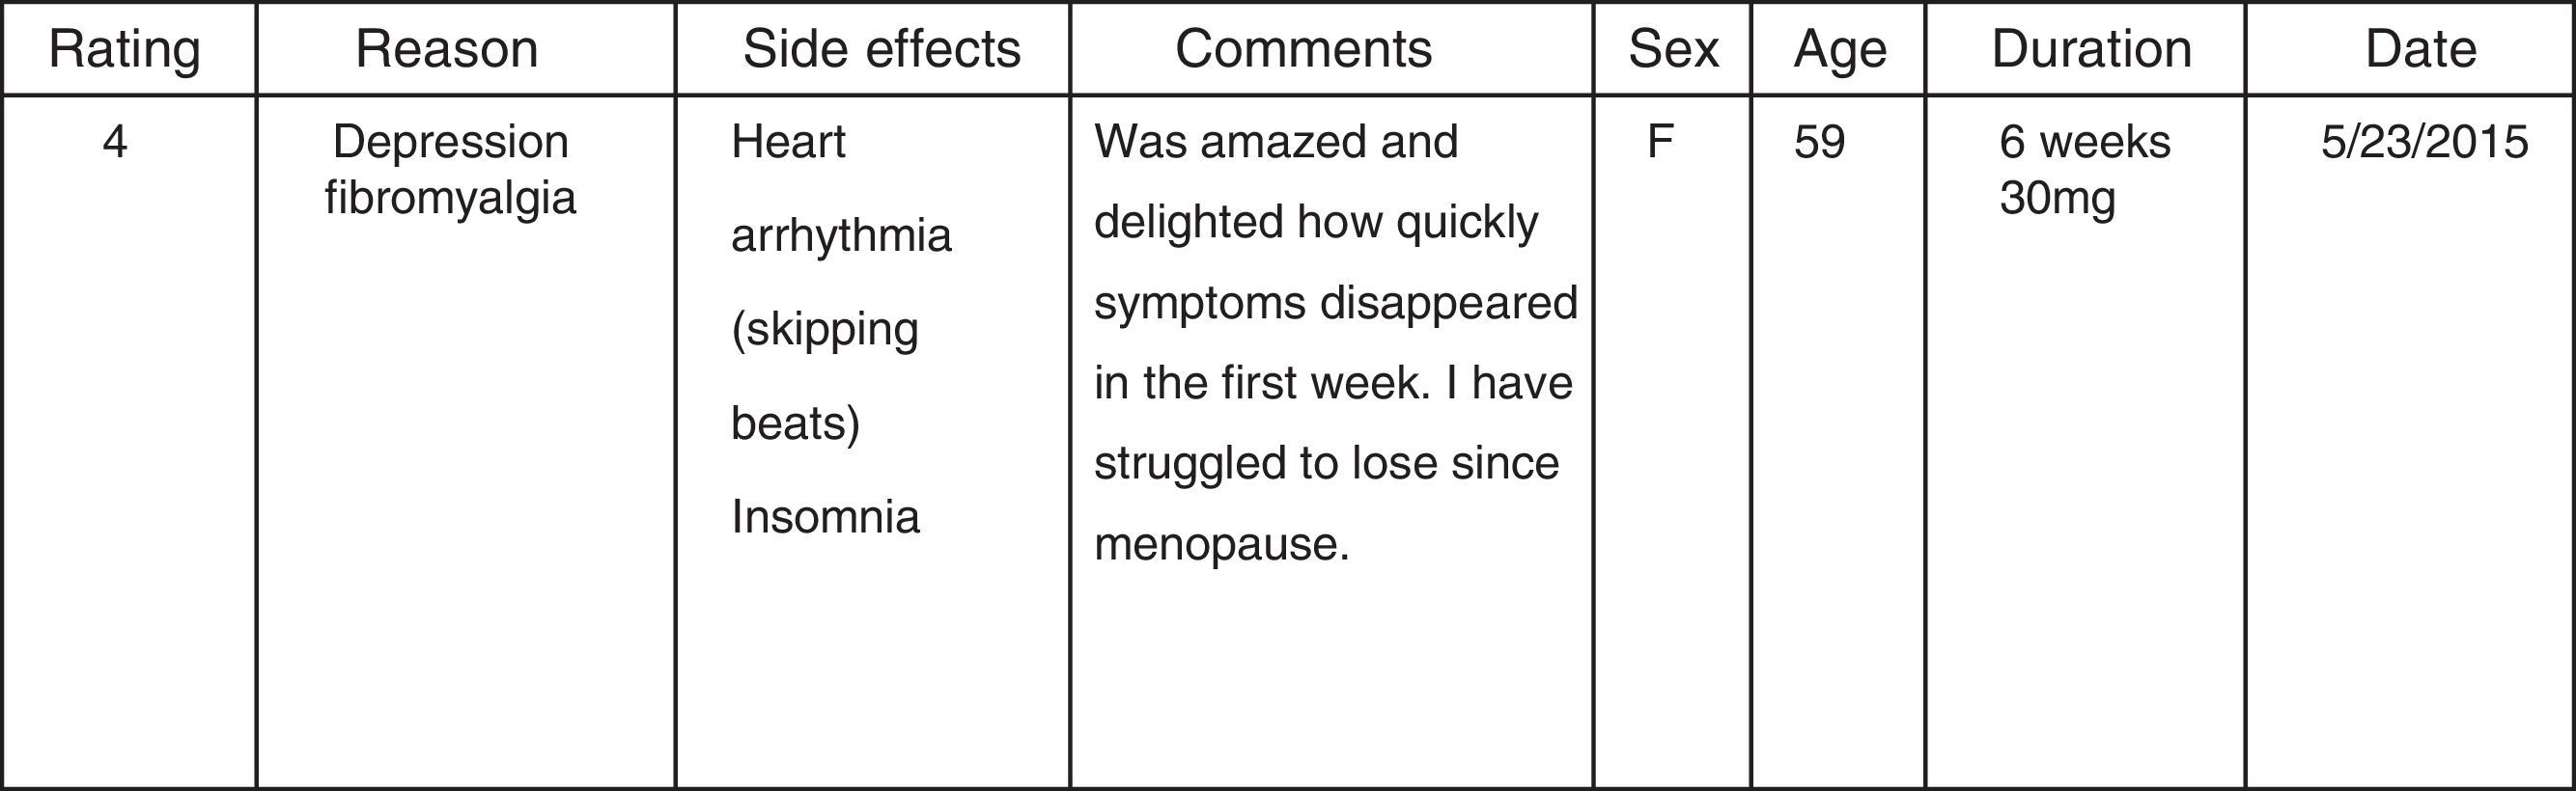Select the date 5/23/2015

click(2424, 142)
